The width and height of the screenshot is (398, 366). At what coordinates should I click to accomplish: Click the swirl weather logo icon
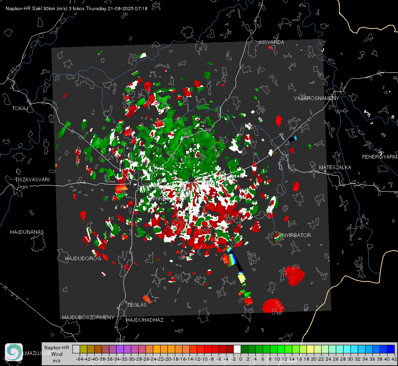(x=14, y=352)
